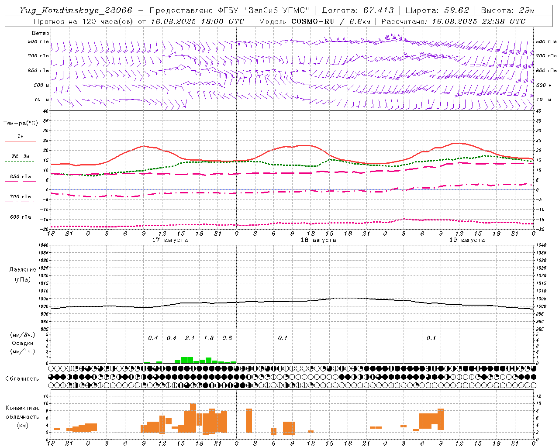Click the latitude value Широта: 59.62
The height and width of the screenshot is (447, 559).
437,10
